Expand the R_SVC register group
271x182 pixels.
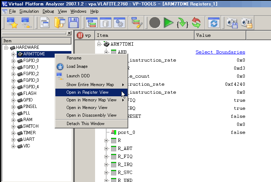106,173
